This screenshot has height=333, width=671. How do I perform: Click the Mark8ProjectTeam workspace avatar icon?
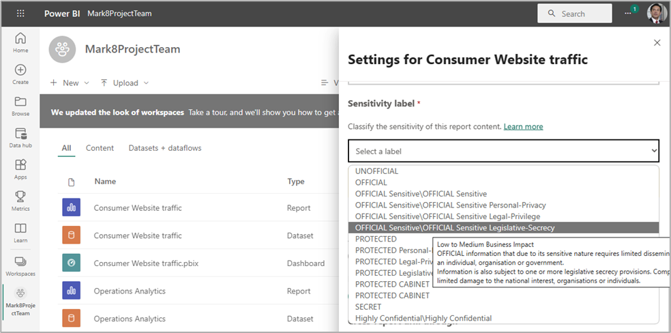point(63,49)
